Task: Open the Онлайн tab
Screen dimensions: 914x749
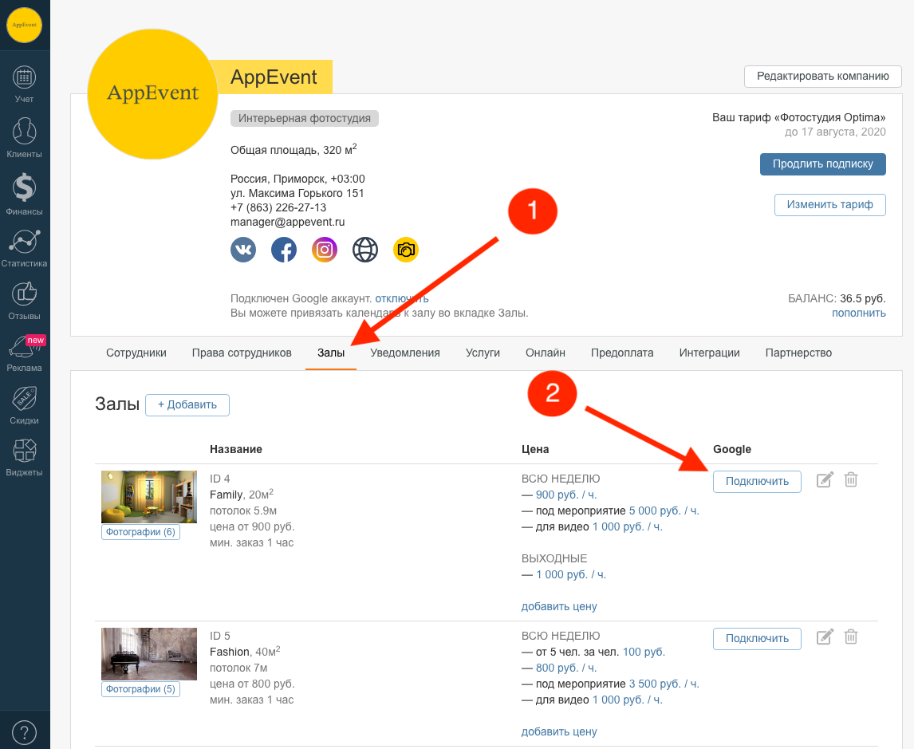Action: tap(545, 353)
